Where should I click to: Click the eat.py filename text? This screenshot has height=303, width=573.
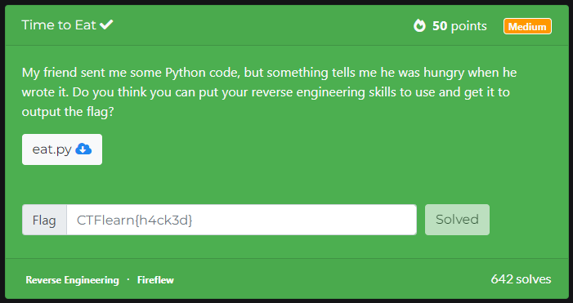51,149
